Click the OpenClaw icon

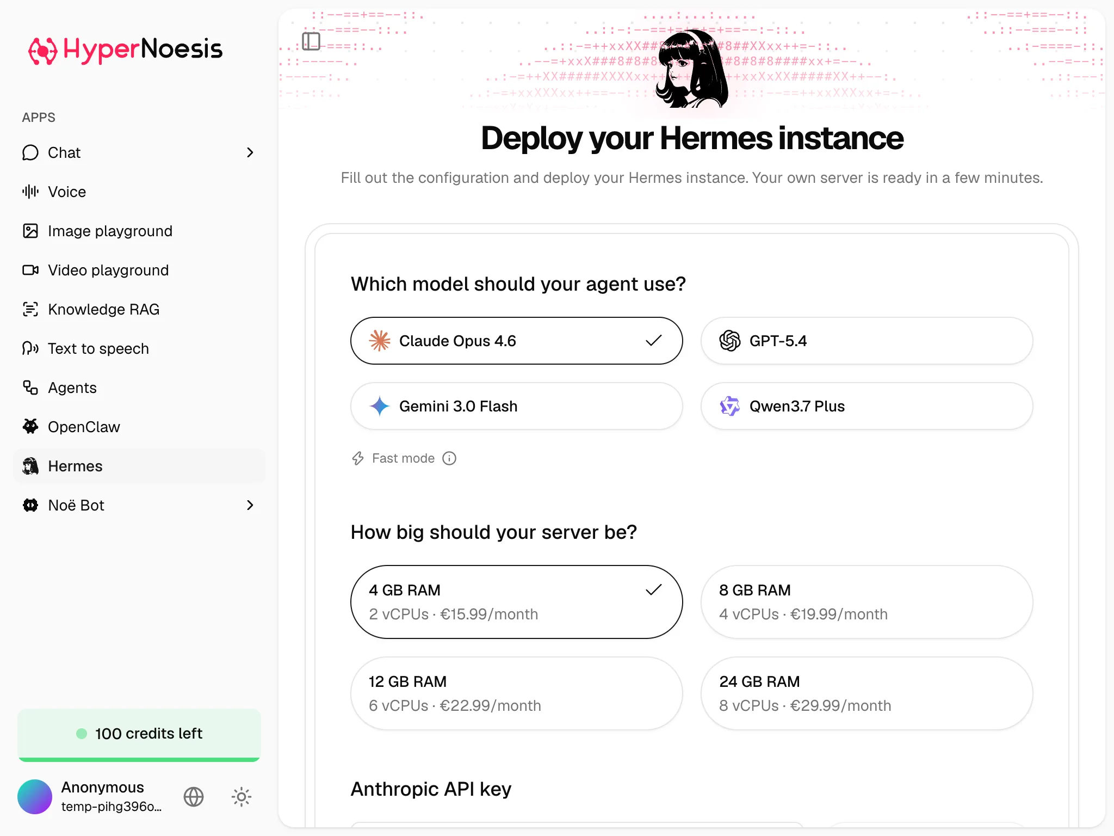pyautogui.click(x=30, y=427)
